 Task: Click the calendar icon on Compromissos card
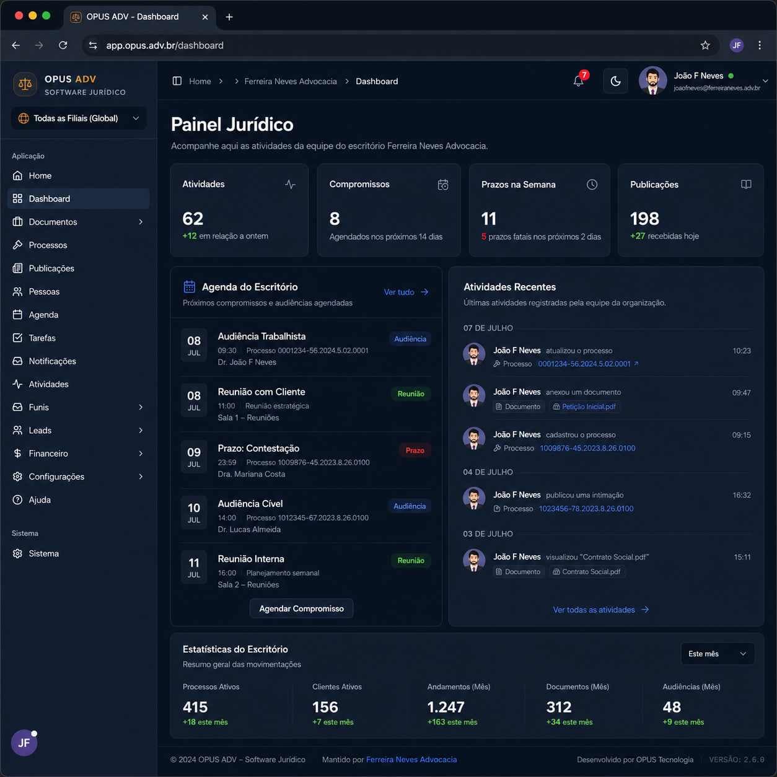coord(443,185)
